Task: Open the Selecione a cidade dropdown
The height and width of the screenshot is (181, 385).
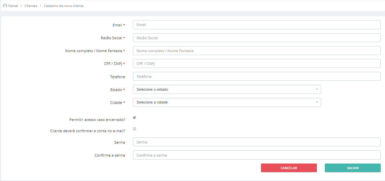Action: point(227,103)
